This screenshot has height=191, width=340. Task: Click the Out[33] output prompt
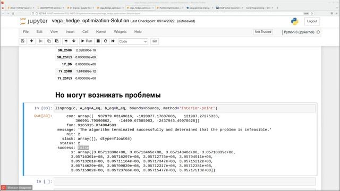tap(43, 116)
